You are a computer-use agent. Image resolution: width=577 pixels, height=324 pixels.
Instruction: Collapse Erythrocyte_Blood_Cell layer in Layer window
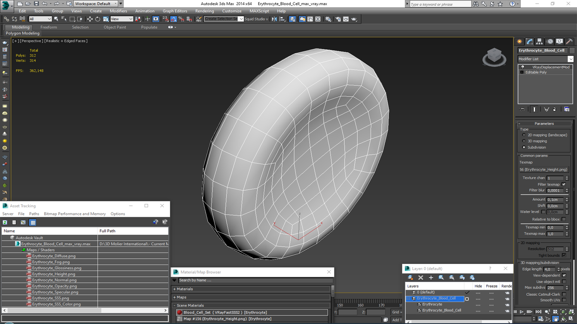(408, 298)
